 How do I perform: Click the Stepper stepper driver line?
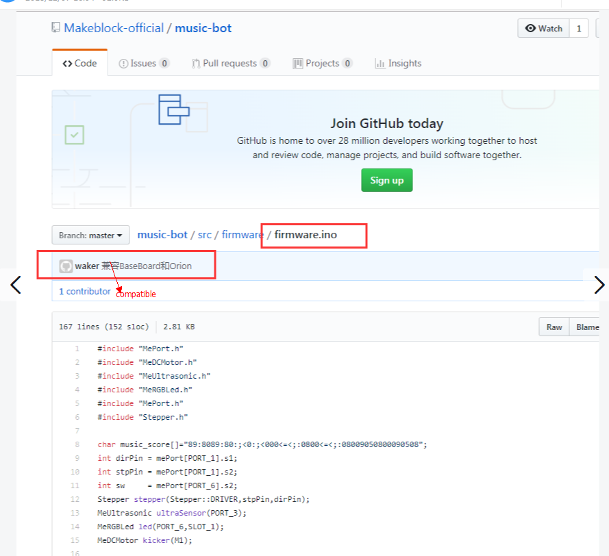[203, 499]
